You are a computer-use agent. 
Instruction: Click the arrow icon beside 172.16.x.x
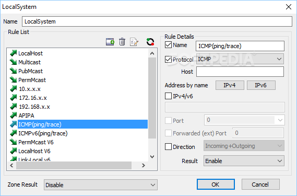pyautogui.click(x=13, y=98)
